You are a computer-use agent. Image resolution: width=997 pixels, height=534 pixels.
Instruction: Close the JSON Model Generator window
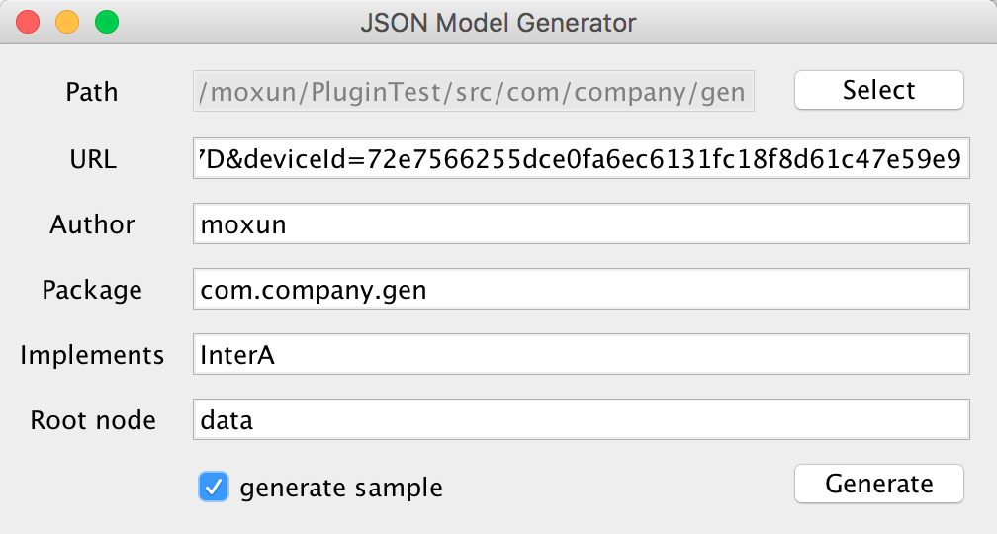[28, 22]
